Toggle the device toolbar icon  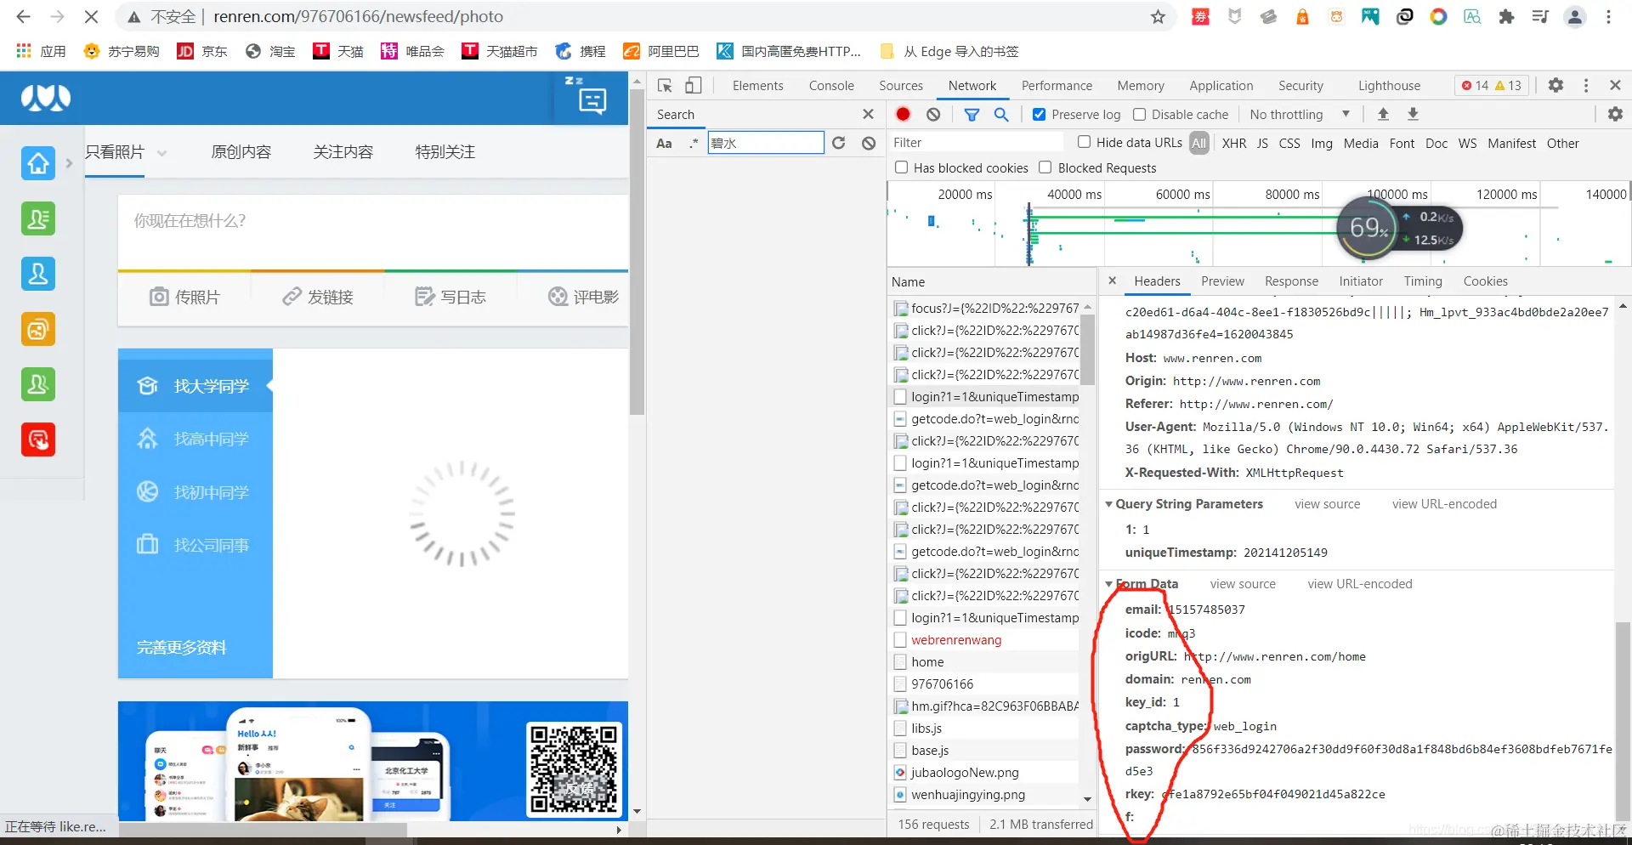point(694,85)
